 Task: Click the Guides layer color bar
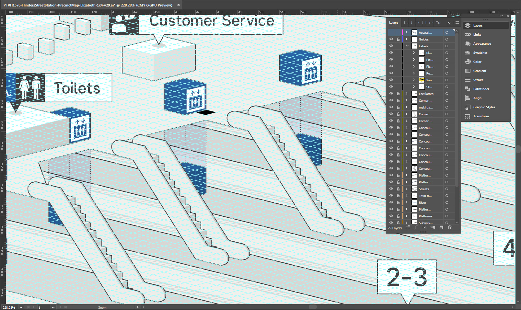[x=402, y=39]
